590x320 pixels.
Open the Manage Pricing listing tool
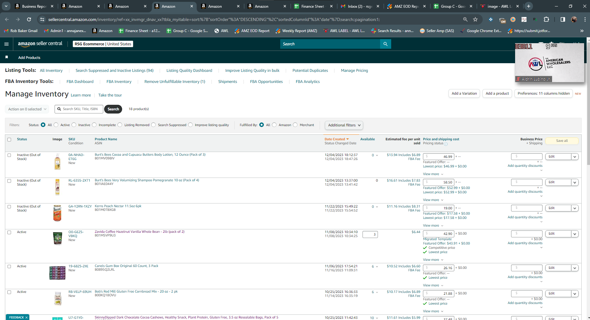tap(354, 71)
